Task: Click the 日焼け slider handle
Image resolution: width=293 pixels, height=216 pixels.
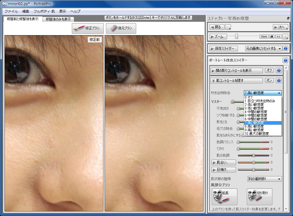Action: (x=254, y=170)
